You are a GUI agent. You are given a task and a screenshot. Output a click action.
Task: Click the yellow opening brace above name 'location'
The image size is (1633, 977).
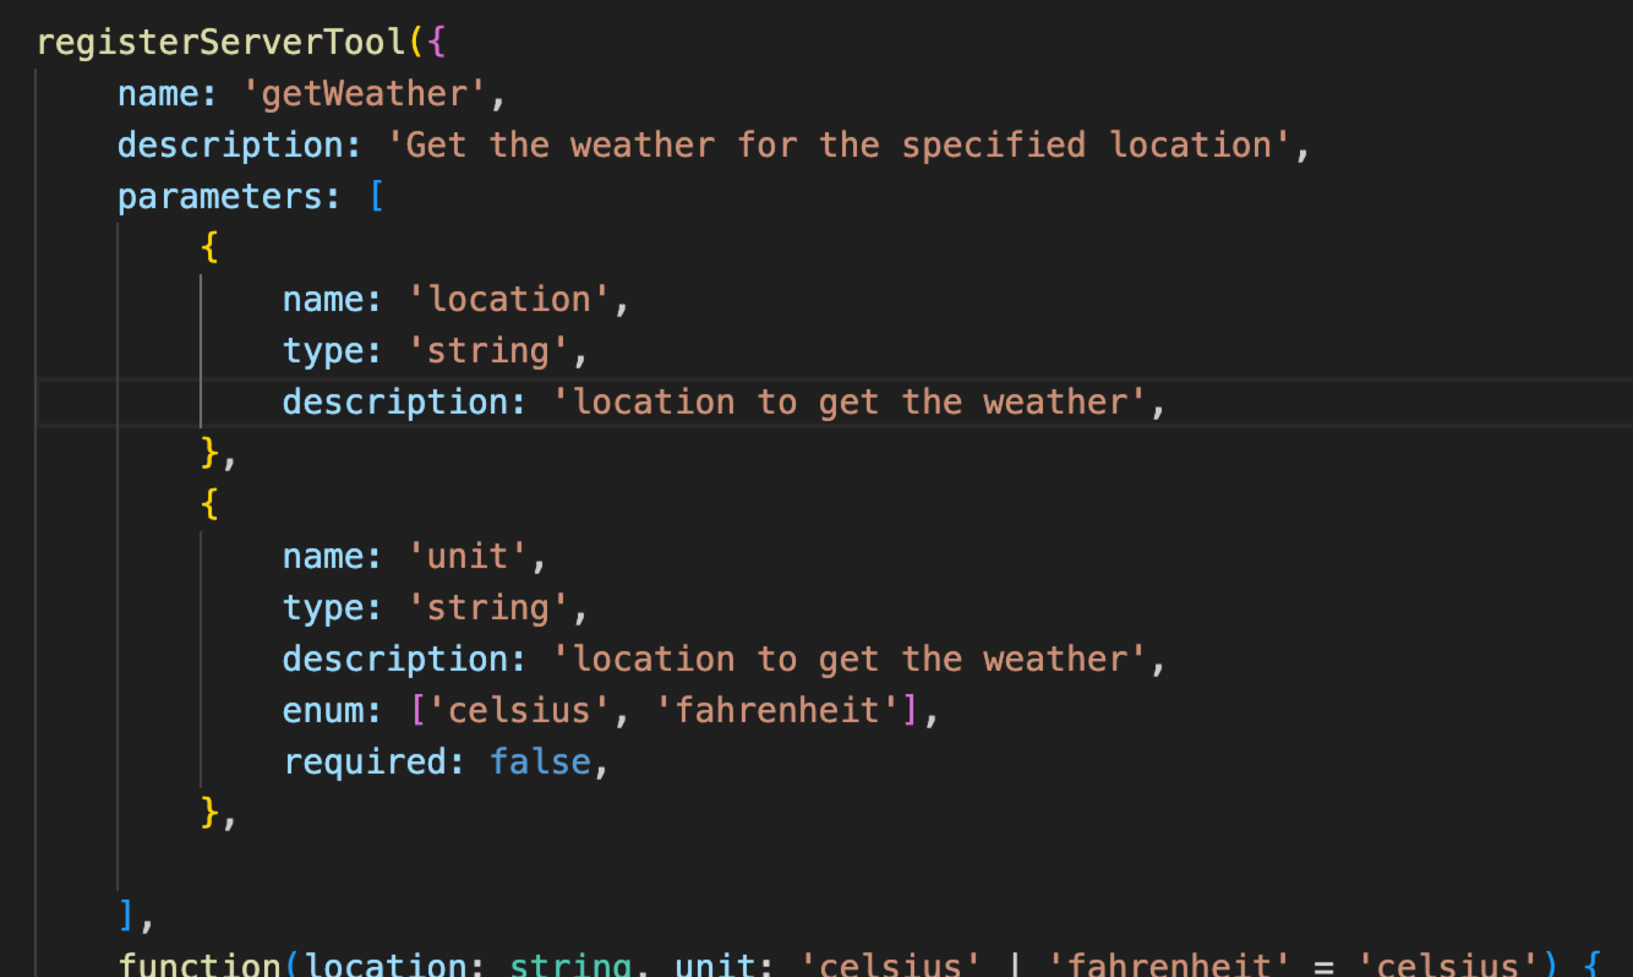[x=210, y=248]
